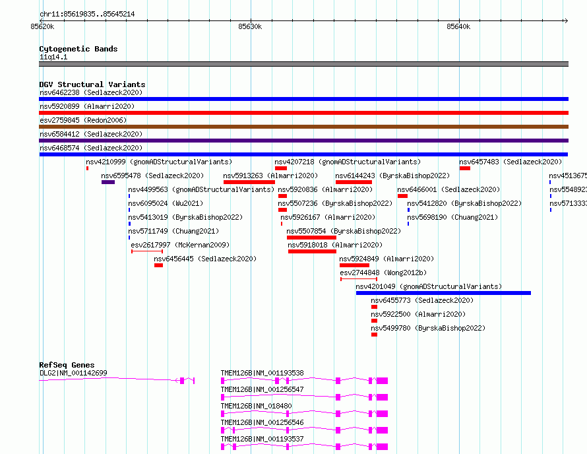Open the esv2759845 (Redon2006) variant label

pyautogui.click(x=83, y=120)
